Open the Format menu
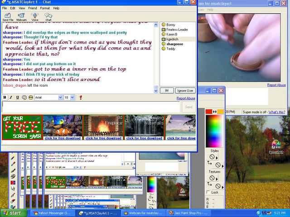290x217 pixels. point(45,8)
